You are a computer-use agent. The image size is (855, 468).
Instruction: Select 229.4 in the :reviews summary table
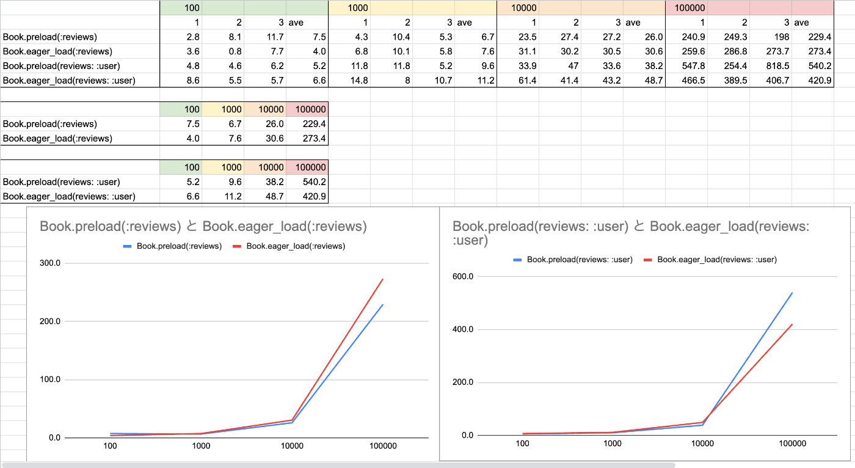pyautogui.click(x=307, y=124)
